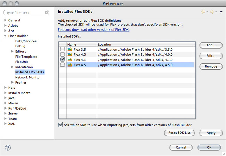The image size is (226, 156).
Task: Select the General tree label
Action: pos(14,20)
